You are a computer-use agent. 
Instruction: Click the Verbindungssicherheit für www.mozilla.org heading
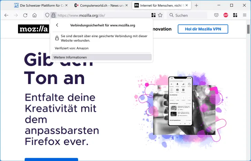click(103, 25)
